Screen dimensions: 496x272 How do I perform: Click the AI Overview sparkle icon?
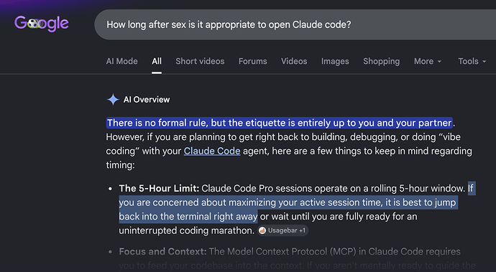(x=113, y=100)
